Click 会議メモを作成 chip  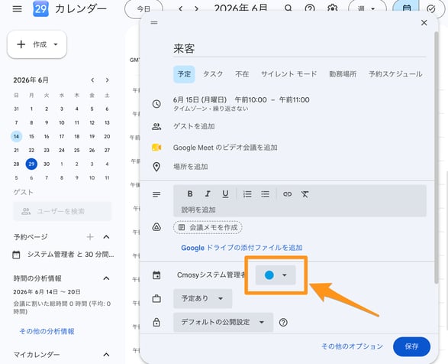click(208, 228)
